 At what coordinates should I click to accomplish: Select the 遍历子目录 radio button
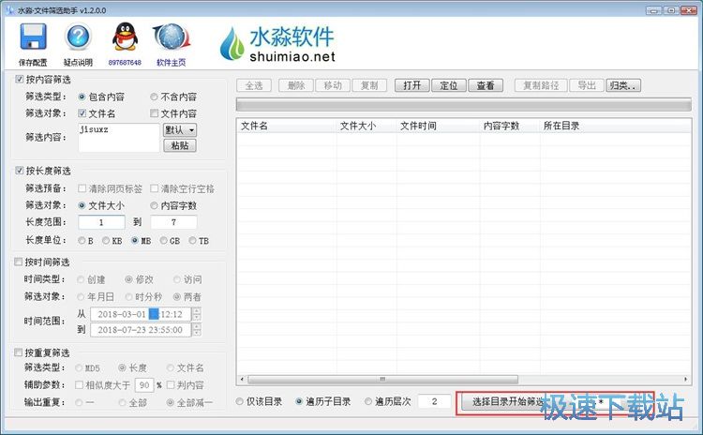click(299, 401)
